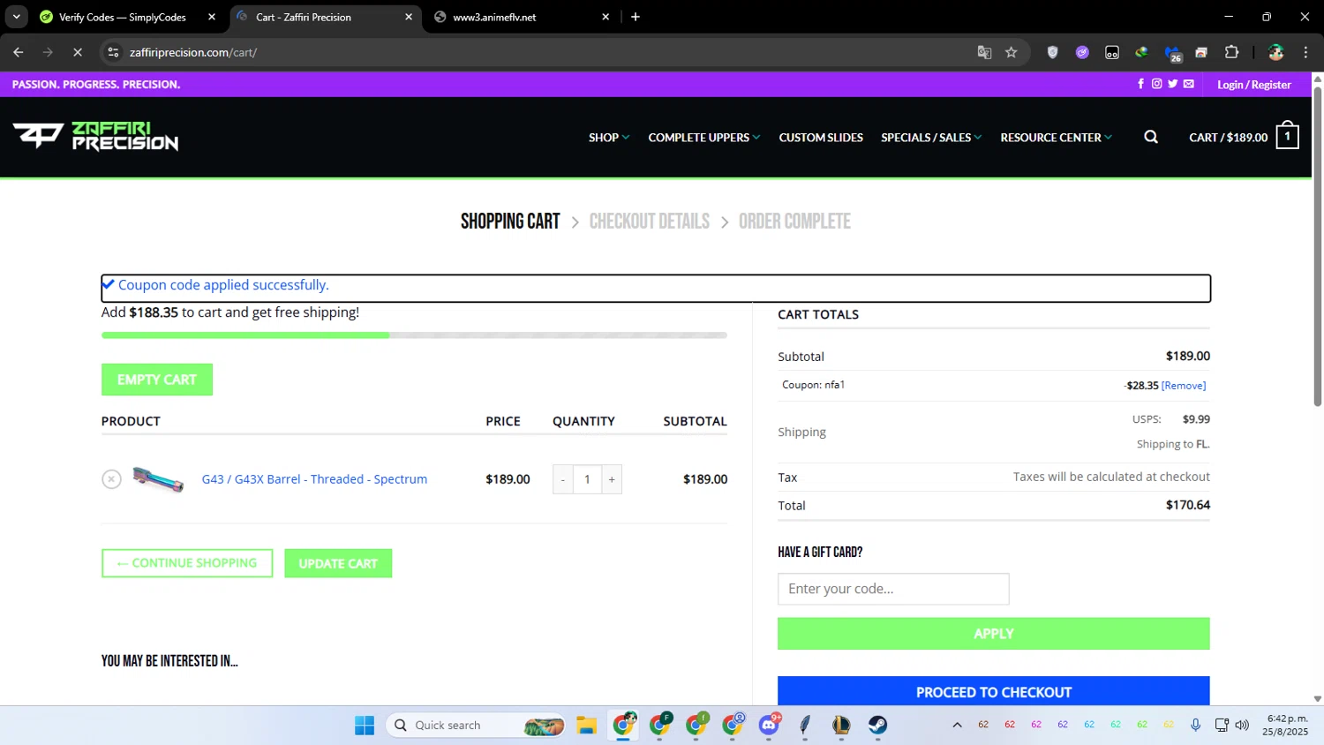
Task: Click UPDATE CART button
Action: [x=338, y=563]
